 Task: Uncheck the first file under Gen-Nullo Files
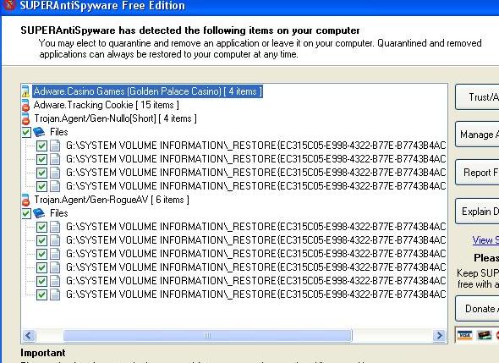pos(41,146)
